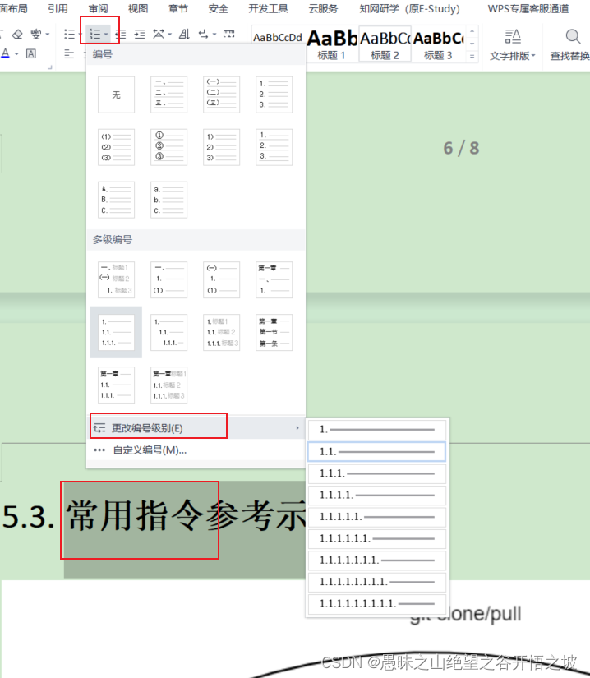The width and height of the screenshot is (590, 678).
Task: Expand the 更改编号级别 submenu arrow
Action: [297, 427]
